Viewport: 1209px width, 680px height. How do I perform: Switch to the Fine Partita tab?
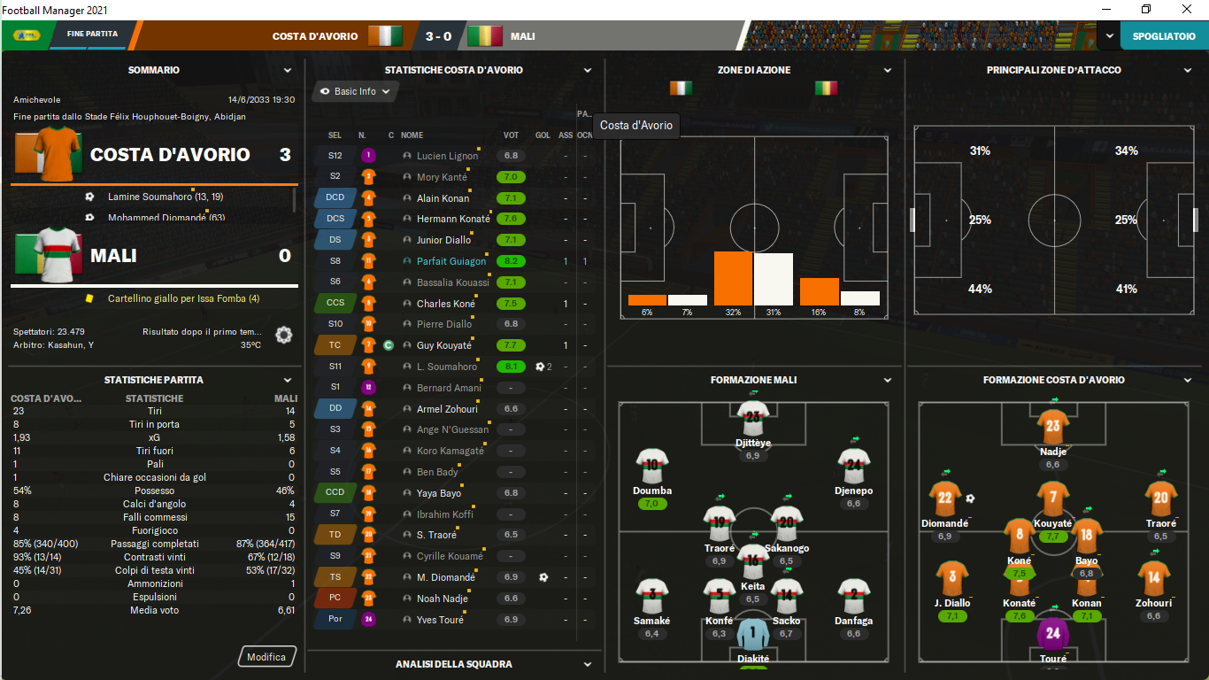[x=92, y=34]
